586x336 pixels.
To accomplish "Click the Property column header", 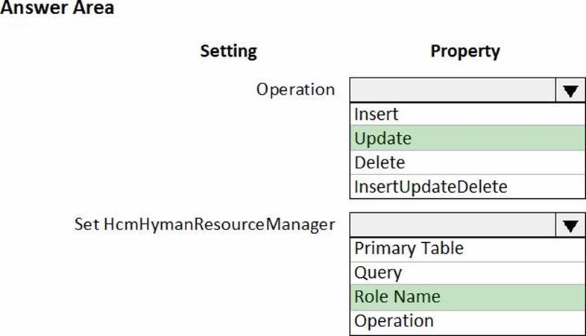I will pos(465,51).
